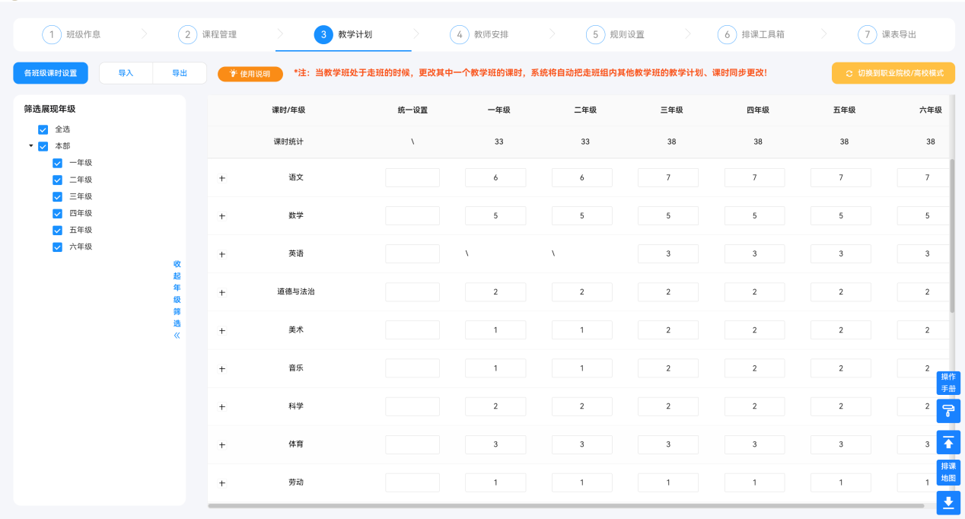
Task: Uncheck the 一年级 checkbox
Action: (x=57, y=163)
